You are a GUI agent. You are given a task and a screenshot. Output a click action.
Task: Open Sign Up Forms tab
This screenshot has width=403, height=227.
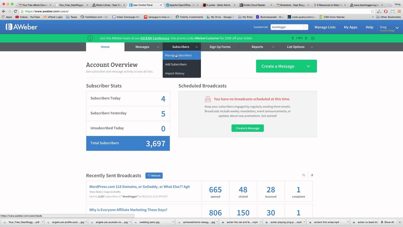220,47
